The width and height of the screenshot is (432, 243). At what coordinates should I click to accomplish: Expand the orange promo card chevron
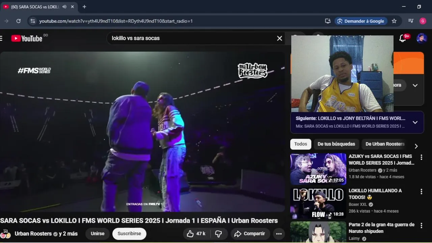(415, 85)
